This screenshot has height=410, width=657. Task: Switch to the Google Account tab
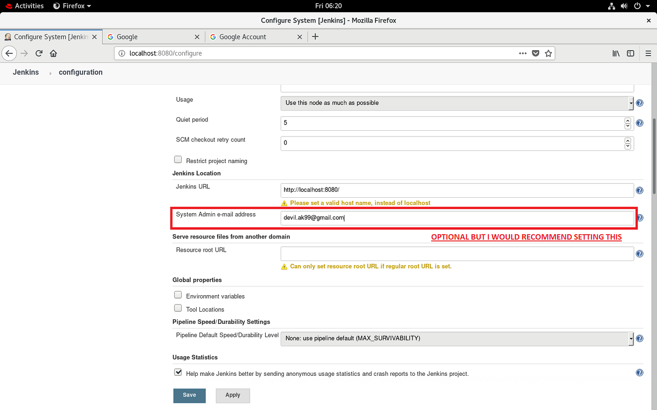point(256,37)
